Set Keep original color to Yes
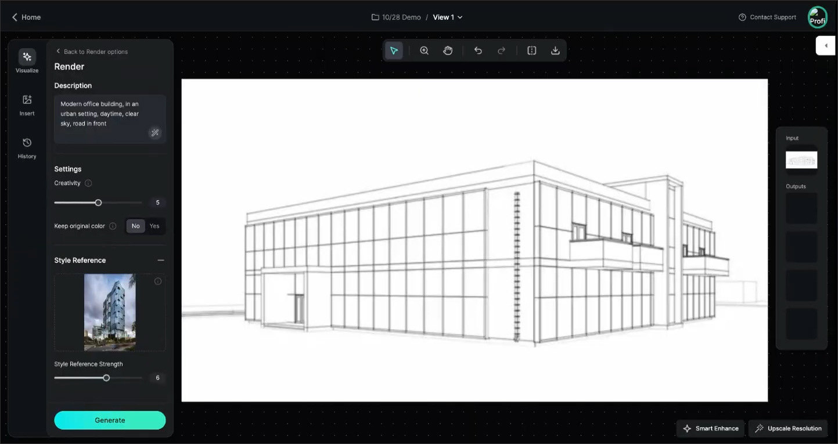The width and height of the screenshot is (838, 444). 154,226
